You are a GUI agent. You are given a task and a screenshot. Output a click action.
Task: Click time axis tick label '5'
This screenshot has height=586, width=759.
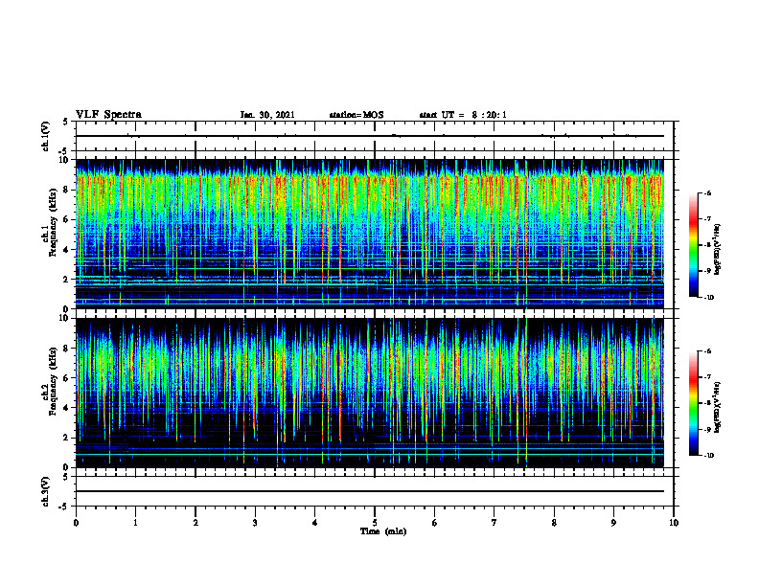[x=375, y=523]
